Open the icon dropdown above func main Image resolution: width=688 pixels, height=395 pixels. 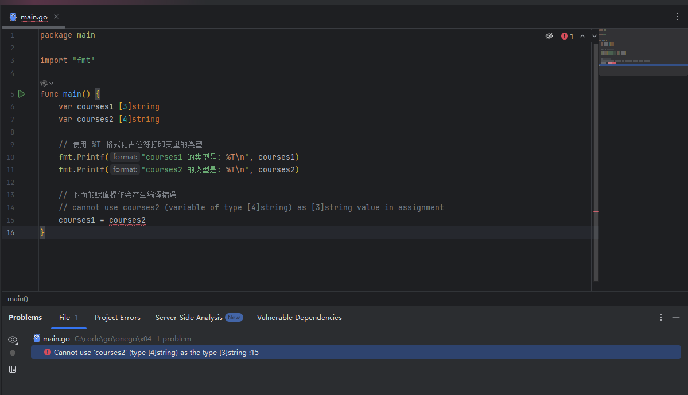(x=46, y=83)
